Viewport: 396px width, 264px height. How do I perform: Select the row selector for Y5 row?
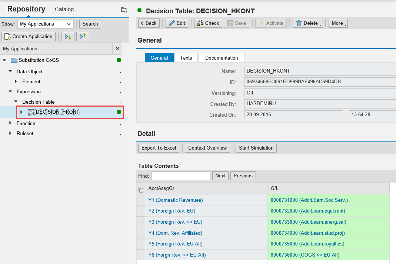140,244
